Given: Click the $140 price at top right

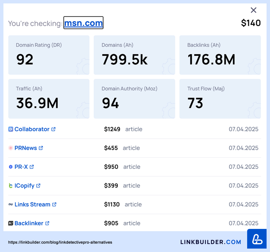Looking at the screenshot, I should 251,23.
